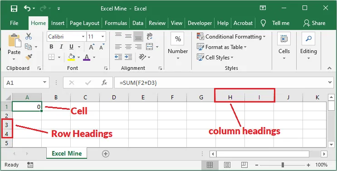
Task: Open the Cells group button
Action: pyautogui.click(x=284, y=46)
